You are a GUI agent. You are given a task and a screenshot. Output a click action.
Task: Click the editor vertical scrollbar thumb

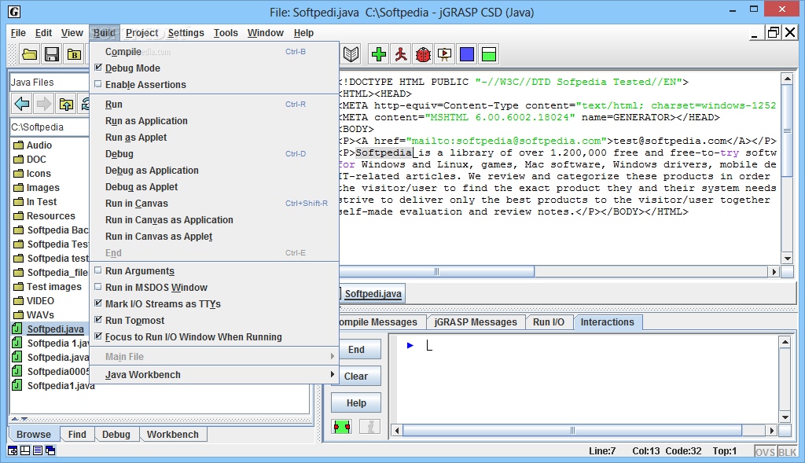tap(786, 131)
